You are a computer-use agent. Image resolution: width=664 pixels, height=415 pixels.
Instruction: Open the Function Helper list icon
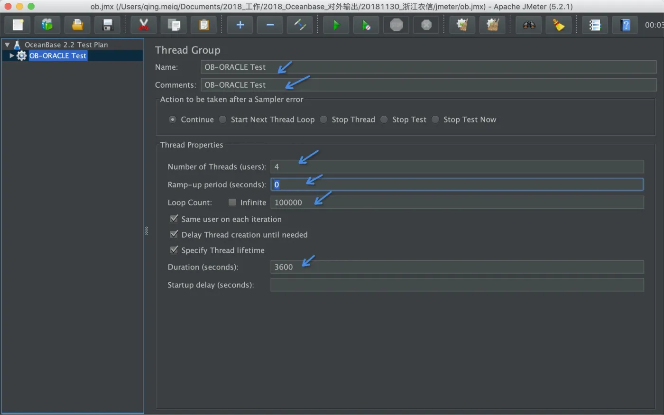pyautogui.click(x=595, y=25)
